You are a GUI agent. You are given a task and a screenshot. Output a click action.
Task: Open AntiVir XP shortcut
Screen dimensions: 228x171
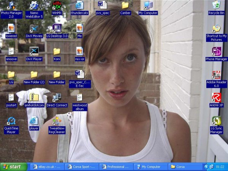216,98
